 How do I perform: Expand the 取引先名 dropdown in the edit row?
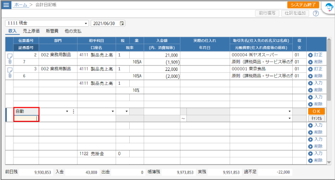click(x=289, y=112)
